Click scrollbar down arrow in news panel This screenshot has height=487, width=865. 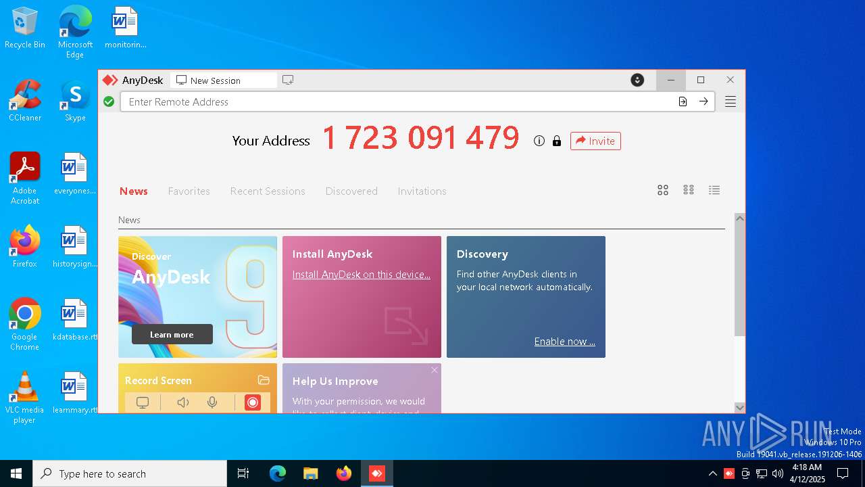tap(740, 407)
